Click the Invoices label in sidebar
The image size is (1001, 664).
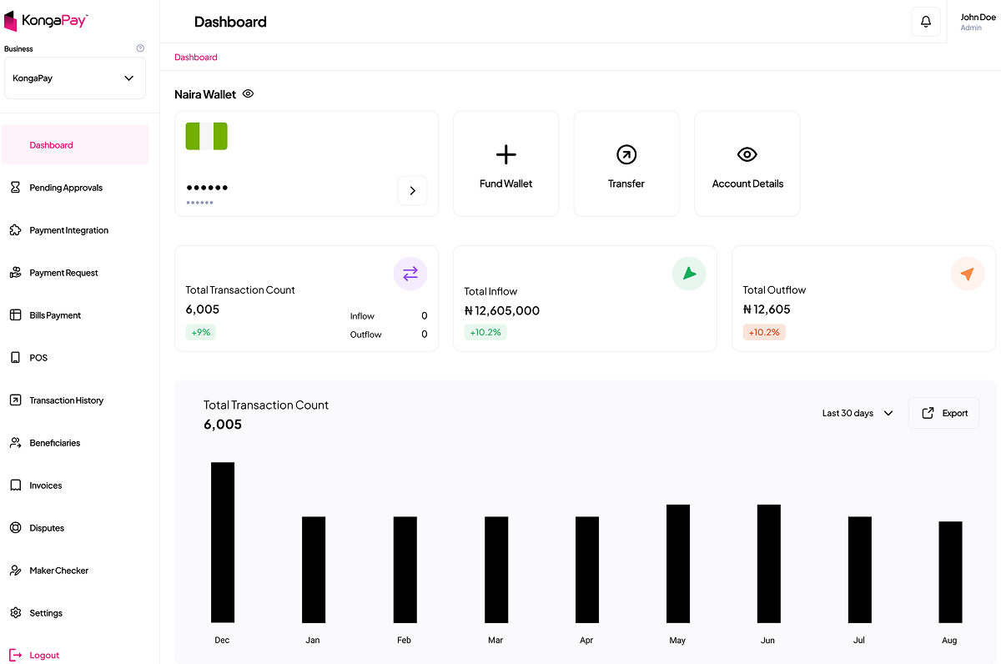[46, 485]
